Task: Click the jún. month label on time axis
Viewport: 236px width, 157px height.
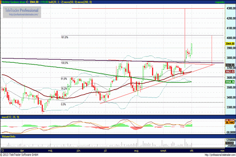Action: click(x=79, y=151)
